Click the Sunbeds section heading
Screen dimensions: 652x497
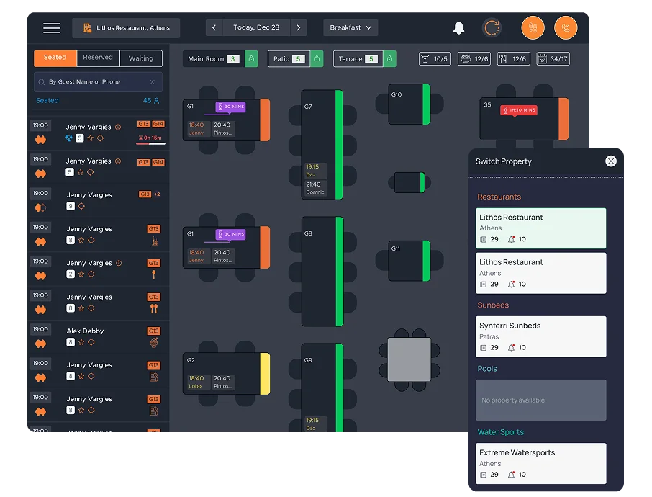tap(493, 305)
